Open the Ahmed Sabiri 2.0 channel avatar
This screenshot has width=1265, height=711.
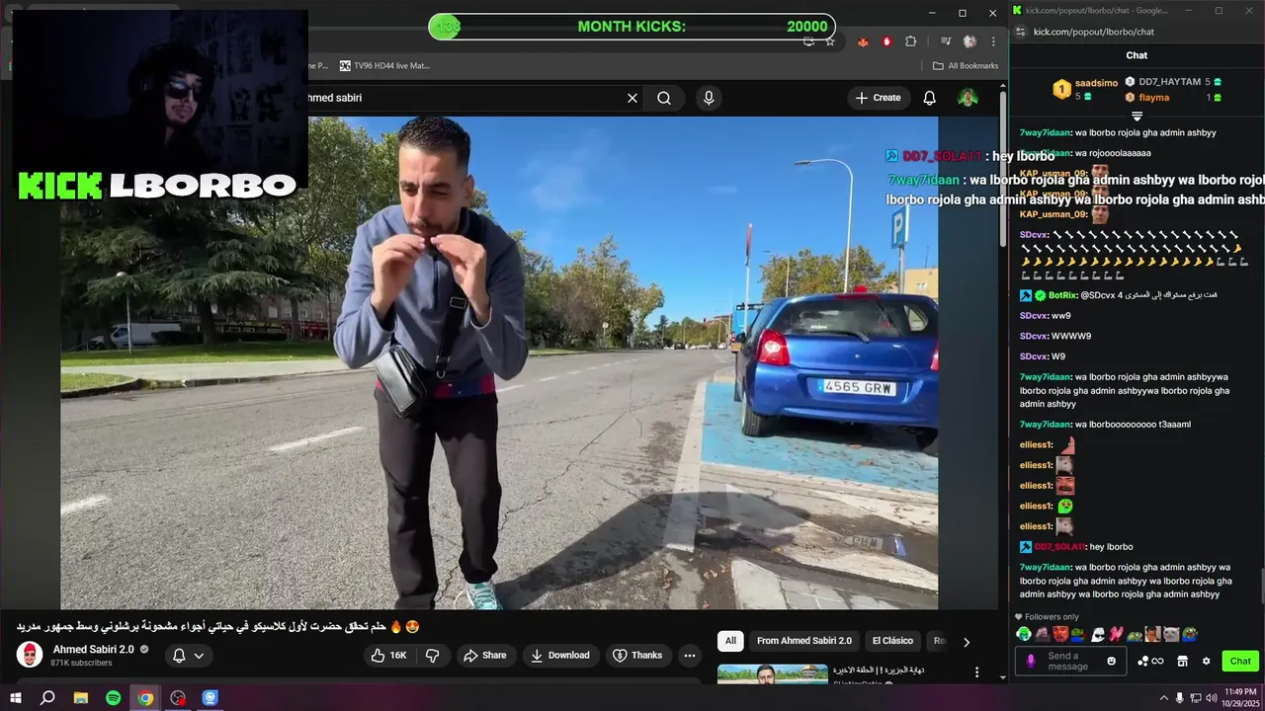pos(30,655)
